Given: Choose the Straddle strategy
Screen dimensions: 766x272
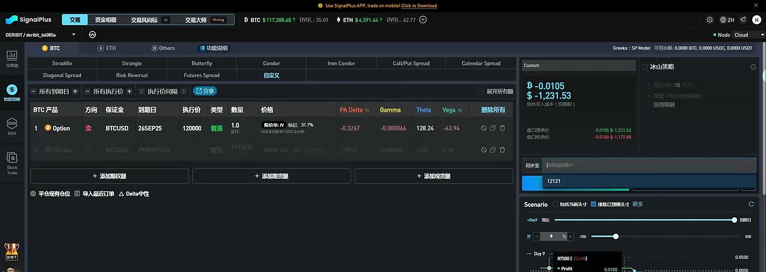Looking at the screenshot, I should (x=62, y=63).
